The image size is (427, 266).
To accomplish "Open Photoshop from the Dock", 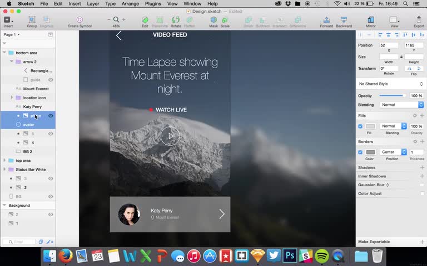I will [290, 255].
